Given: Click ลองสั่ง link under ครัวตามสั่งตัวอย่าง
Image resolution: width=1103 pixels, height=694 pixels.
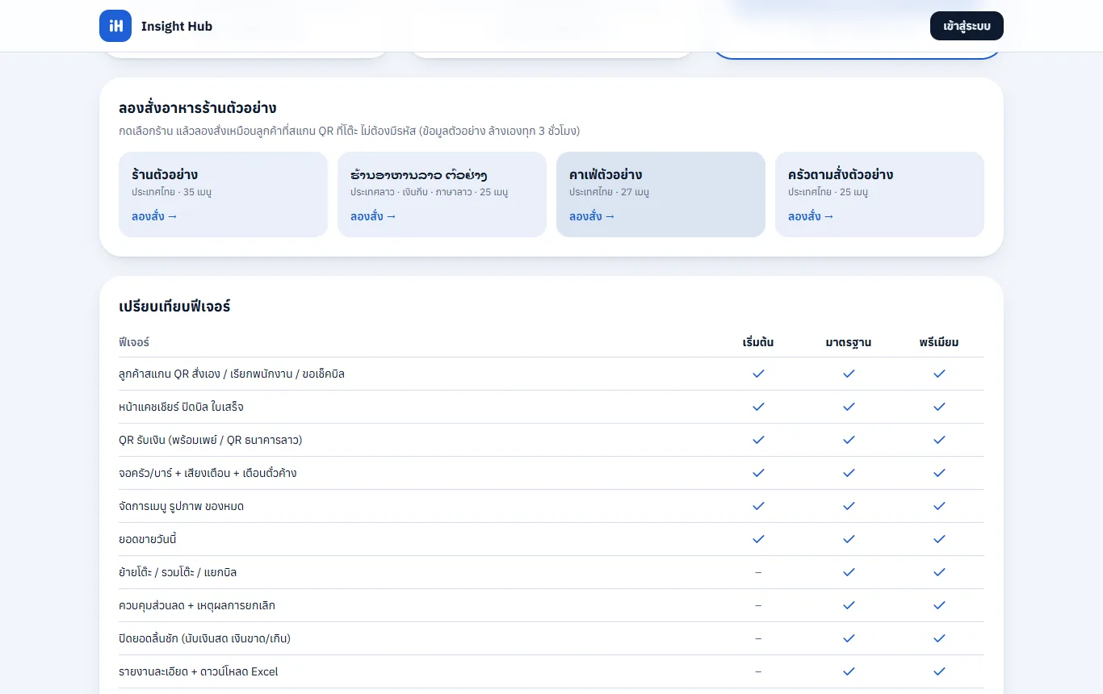Looking at the screenshot, I should coord(811,216).
